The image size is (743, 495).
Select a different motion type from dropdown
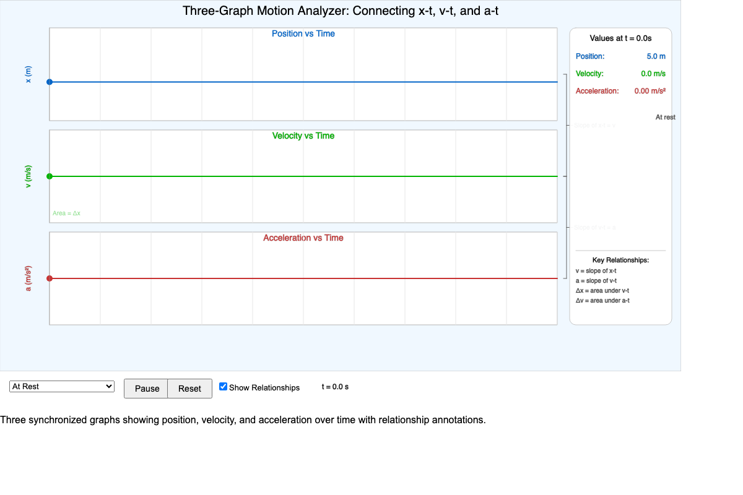[x=61, y=386]
